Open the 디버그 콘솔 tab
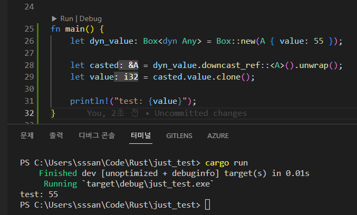Screen dimensions: 357x215 (97, 135)
